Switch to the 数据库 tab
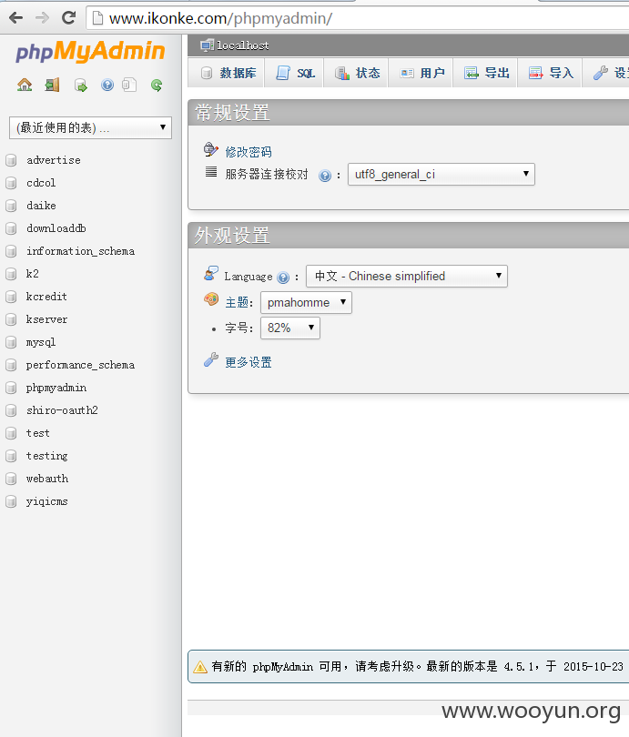 pos(226,73)
